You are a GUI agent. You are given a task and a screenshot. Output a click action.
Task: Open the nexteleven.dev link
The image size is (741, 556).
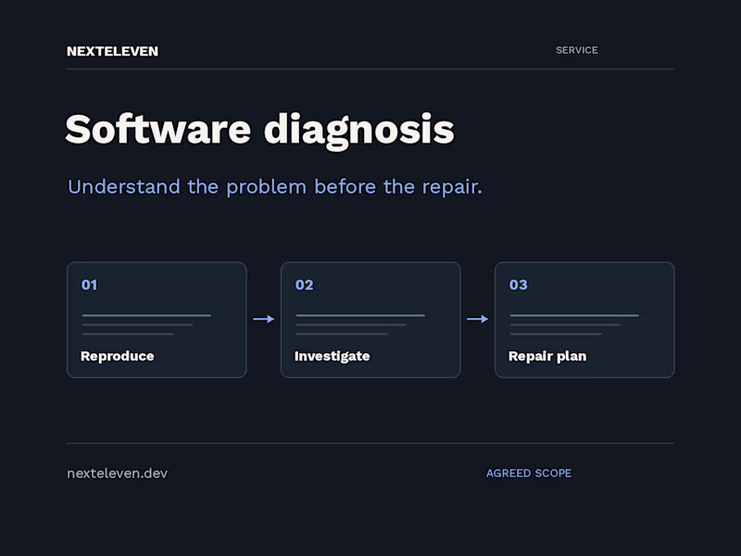[x=118, y=474]
